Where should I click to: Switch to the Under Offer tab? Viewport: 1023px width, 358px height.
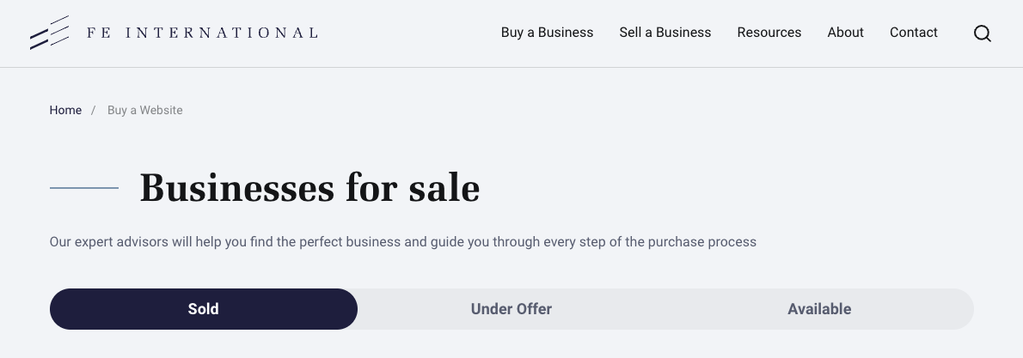[x=512, y=309]
